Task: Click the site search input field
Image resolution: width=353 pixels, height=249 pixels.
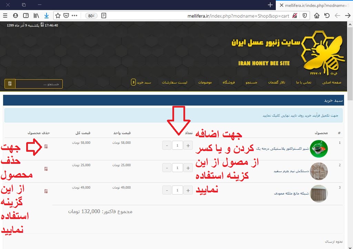Action: [39, 84]
